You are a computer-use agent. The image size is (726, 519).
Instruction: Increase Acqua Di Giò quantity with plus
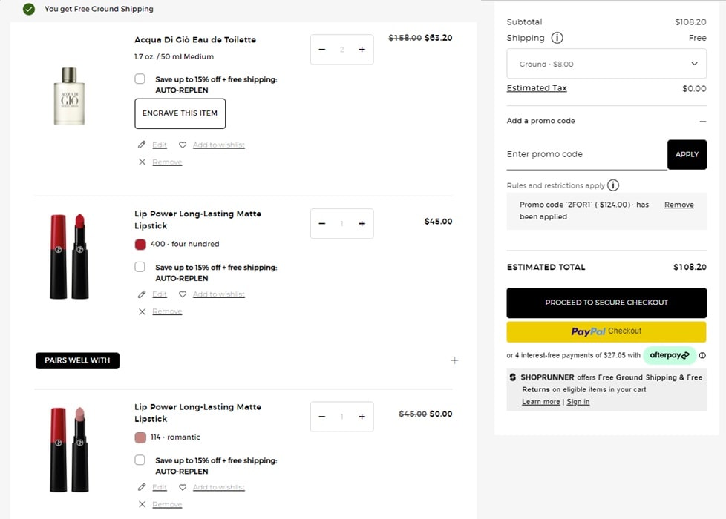pyautogui.click(x=362, y=50)
